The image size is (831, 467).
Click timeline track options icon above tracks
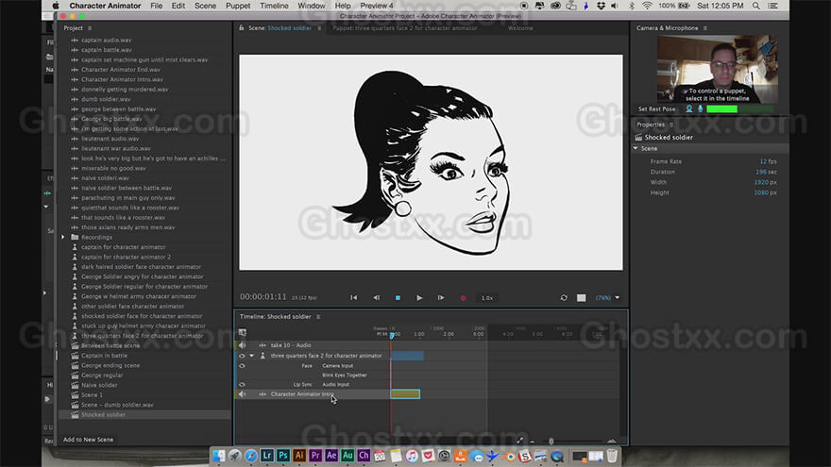pos(242,332)
